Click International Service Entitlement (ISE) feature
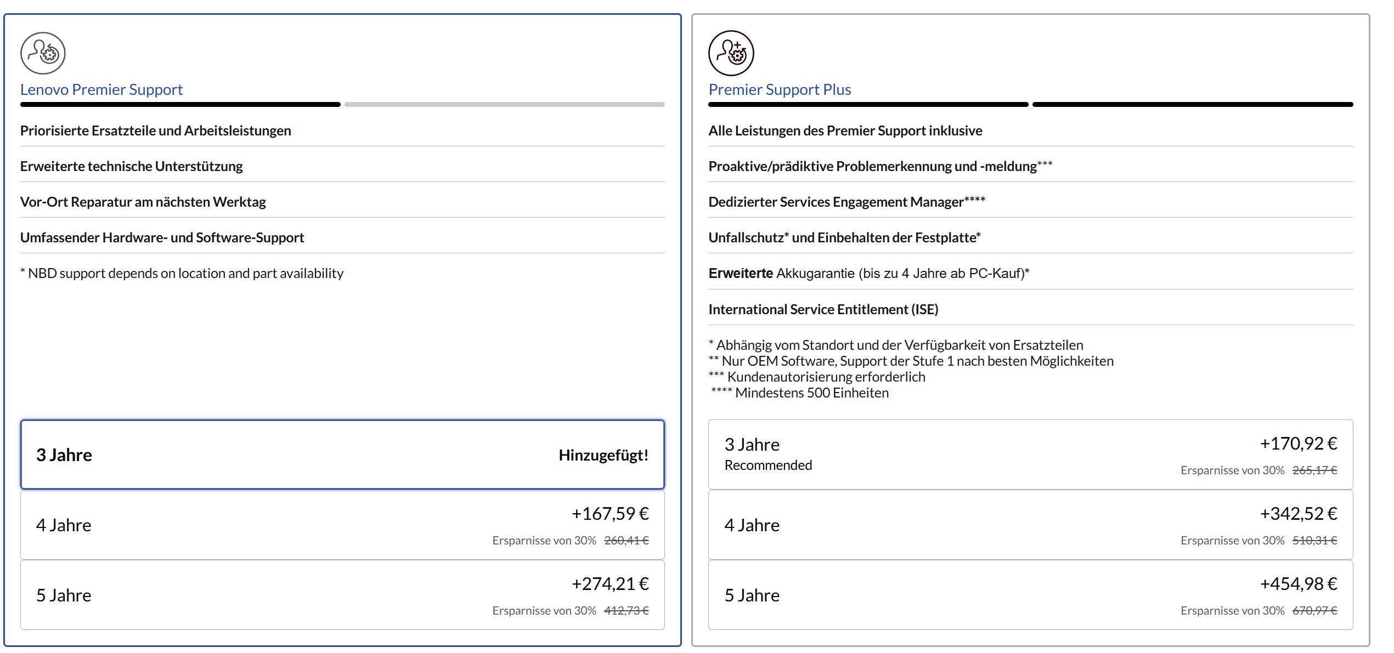The image size is (1394, 653). (823, 309)
